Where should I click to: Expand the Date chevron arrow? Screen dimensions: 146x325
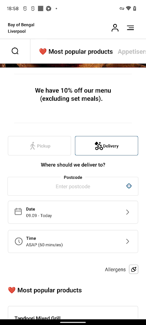click(x=128, y=212)
